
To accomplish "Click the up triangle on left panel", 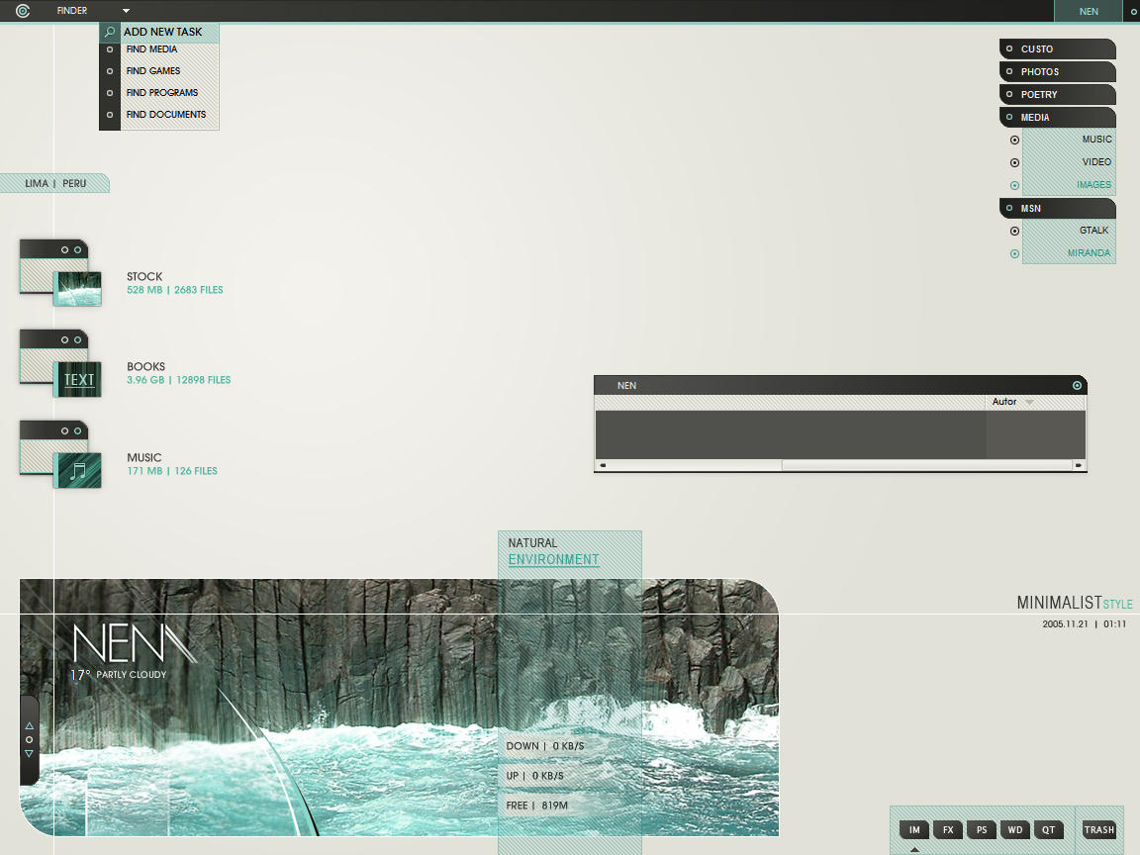I will pos(29,725).
